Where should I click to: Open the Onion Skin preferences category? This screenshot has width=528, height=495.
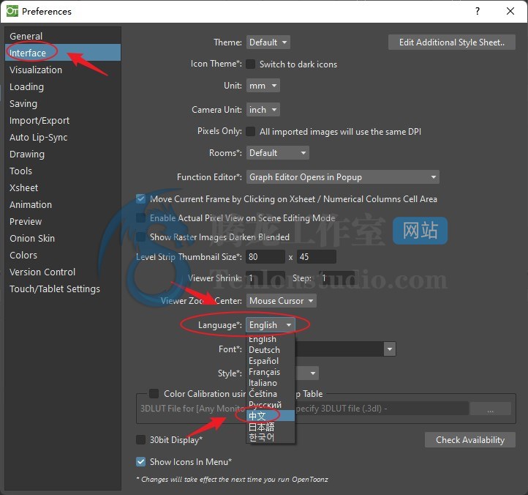click(x=32, y=238)
